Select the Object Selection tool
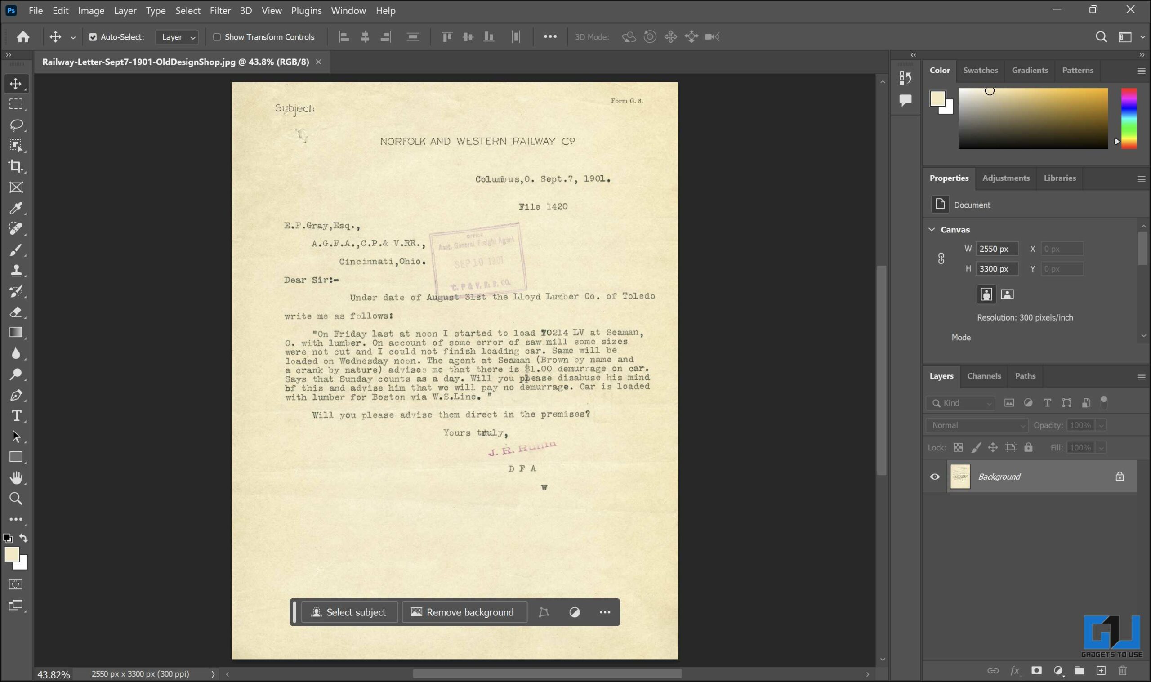Screen dimensions: 1151x682 pos(16,146)
